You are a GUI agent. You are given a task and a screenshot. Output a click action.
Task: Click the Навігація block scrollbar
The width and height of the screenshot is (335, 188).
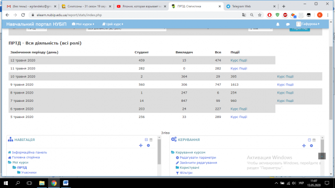click(159, 152)
